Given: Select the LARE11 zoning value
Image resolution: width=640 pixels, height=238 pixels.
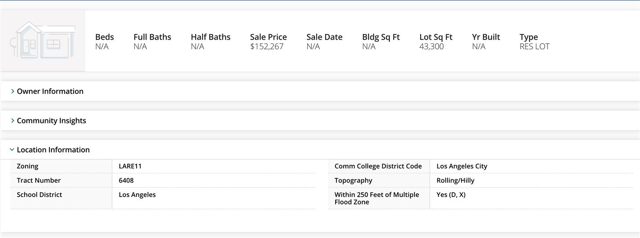Looking at the screenshot, I should point(130,166).
